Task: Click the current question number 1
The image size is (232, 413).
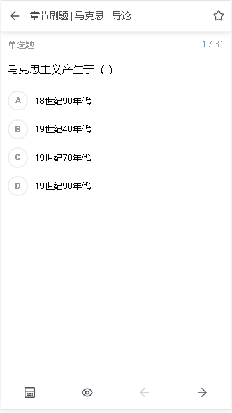Action: tap(204, 44)
